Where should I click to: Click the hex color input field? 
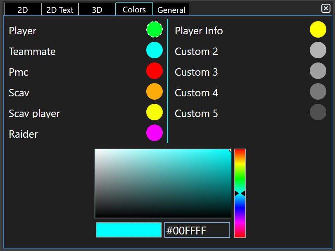coord(197,230)
